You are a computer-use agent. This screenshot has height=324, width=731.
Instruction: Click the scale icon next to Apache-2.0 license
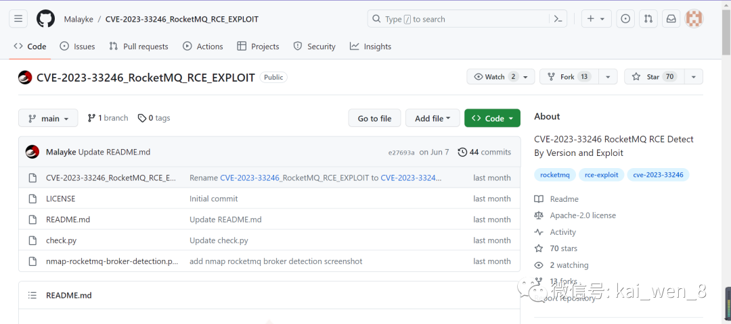[539, 215]
